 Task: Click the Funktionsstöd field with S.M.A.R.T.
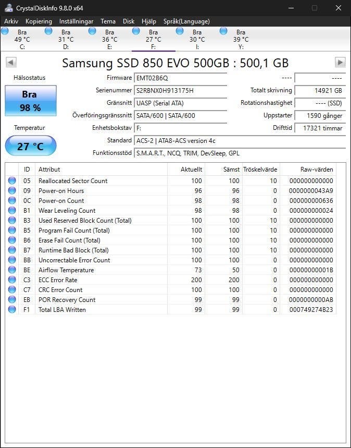[x=240, y=153]
